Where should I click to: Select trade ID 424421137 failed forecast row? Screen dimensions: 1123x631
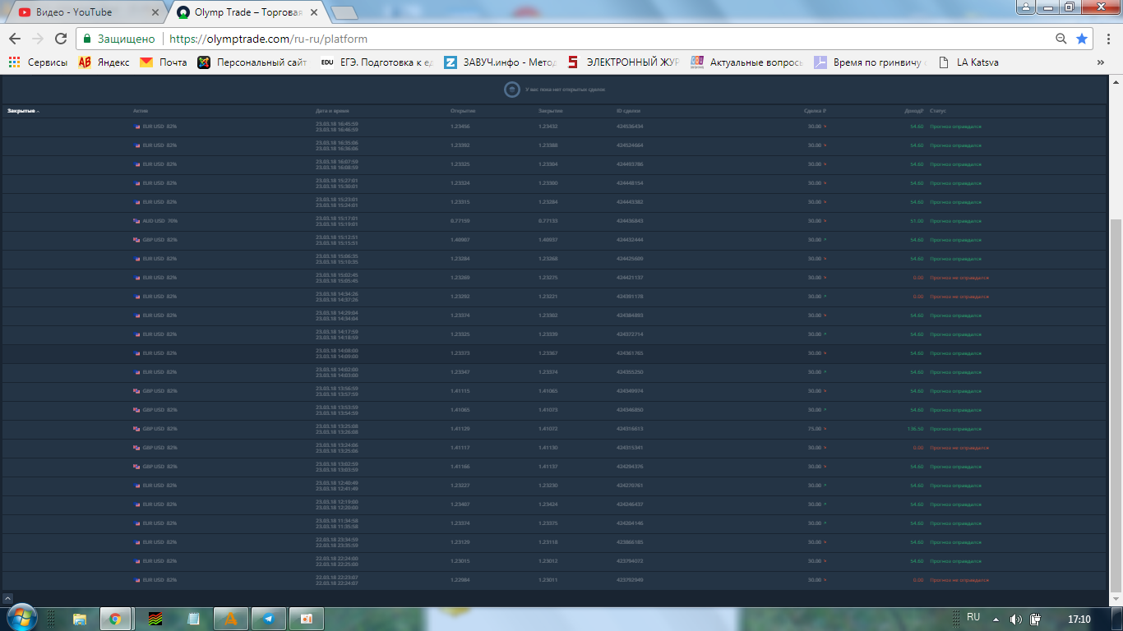pyautogui.click(x=556, y=278)
